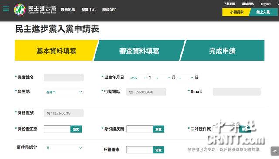
Task: Go to 下載專區 link
Action: 229,4
